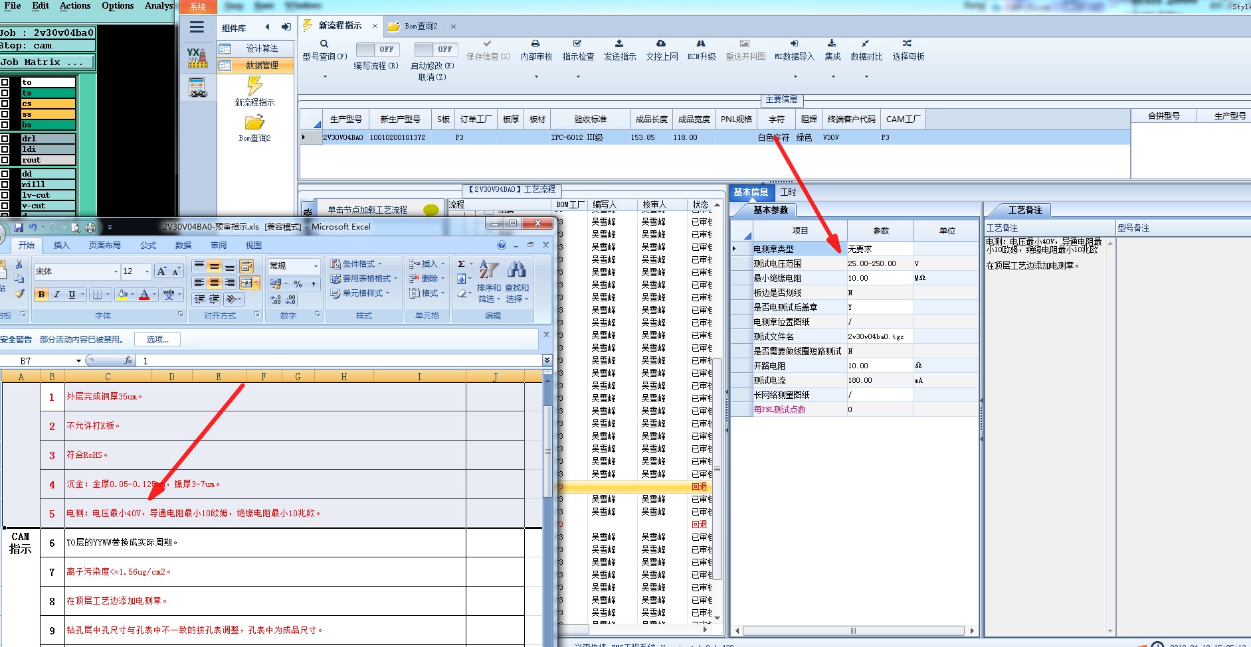Click the YX factory icon in sidebar
Image resolution: width=1251 pixels, height=647 pixels.
click(x=197, y=58)
